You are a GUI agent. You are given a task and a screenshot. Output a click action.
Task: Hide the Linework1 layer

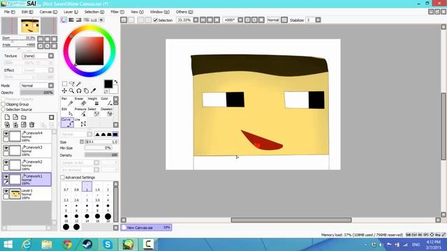(6, 176)
